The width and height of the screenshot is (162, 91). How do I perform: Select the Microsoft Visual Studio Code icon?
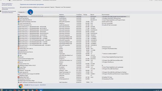18,22
